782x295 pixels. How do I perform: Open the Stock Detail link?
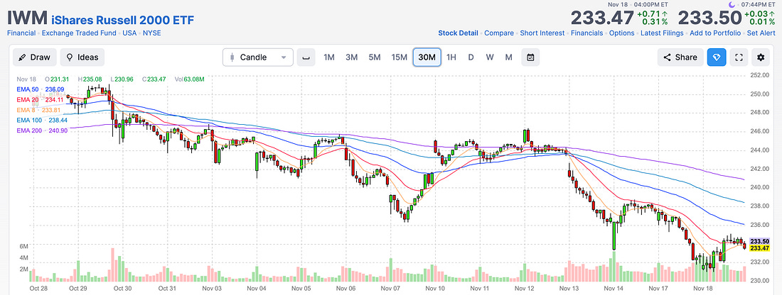click(x=458, y=33)
